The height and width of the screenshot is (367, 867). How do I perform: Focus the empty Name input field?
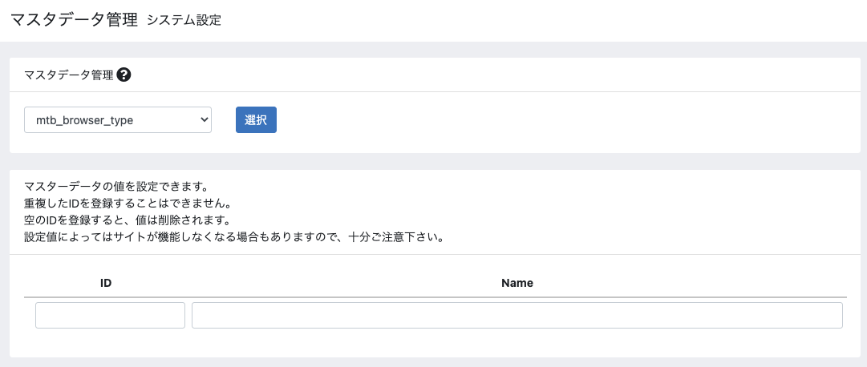517,315
